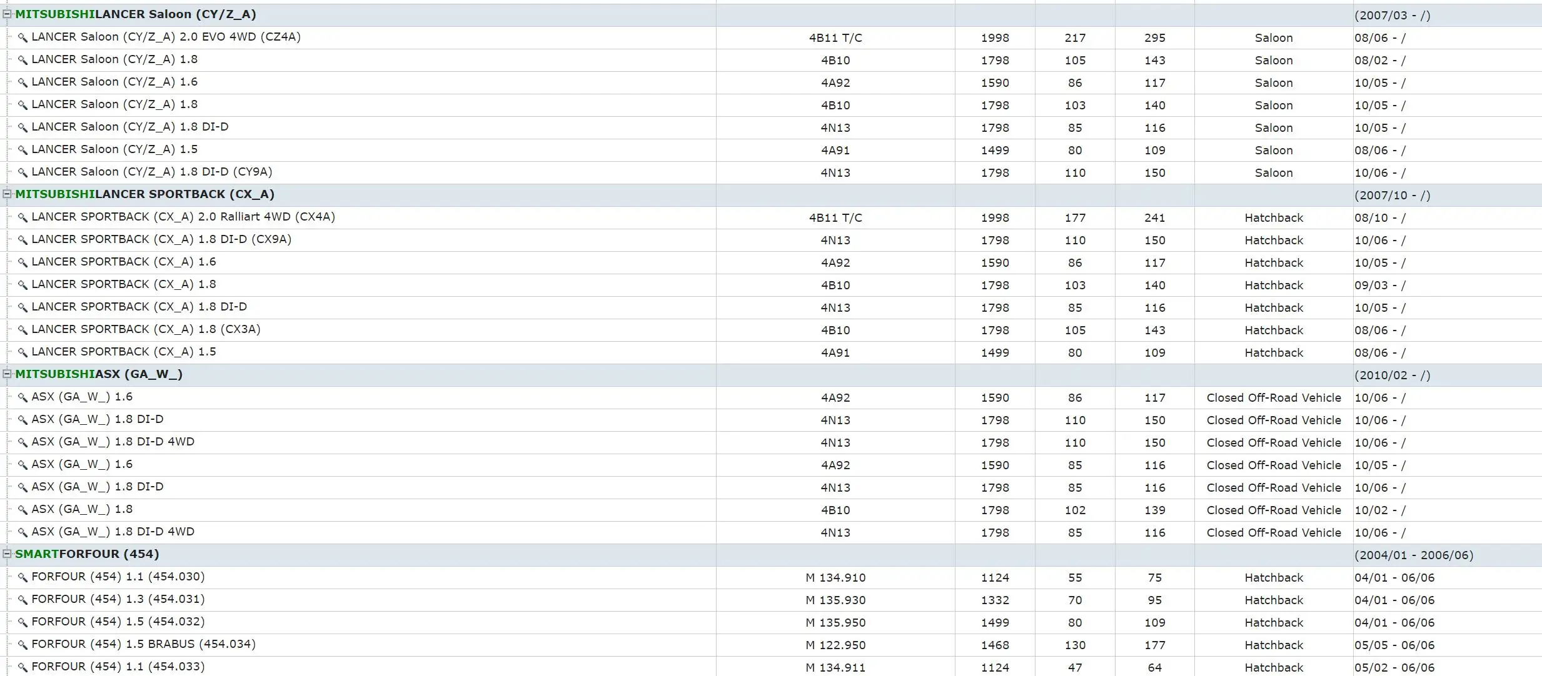The image size is (1542, 676).
Task: Click the (2010/02 - /) date range
Action: 1392,375
